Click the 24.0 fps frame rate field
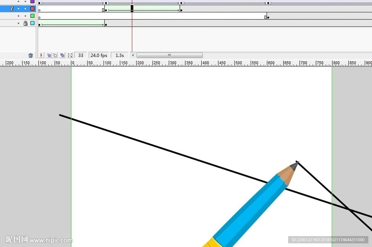Viewport: 372px width, 247px height. point(99,55)
